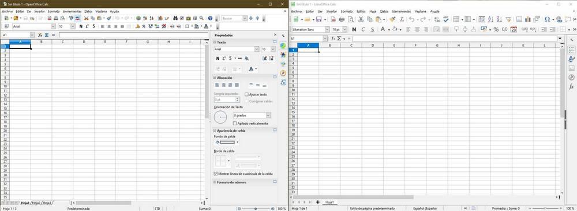Screen dimensions: 577x211
Task: Enable the Ajustar texto checkbox
Action: click(246, 94)
